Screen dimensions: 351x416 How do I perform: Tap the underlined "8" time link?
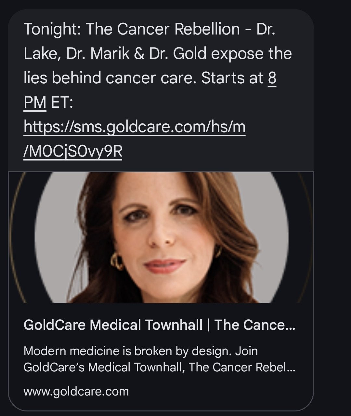click(x=272, y=78)
